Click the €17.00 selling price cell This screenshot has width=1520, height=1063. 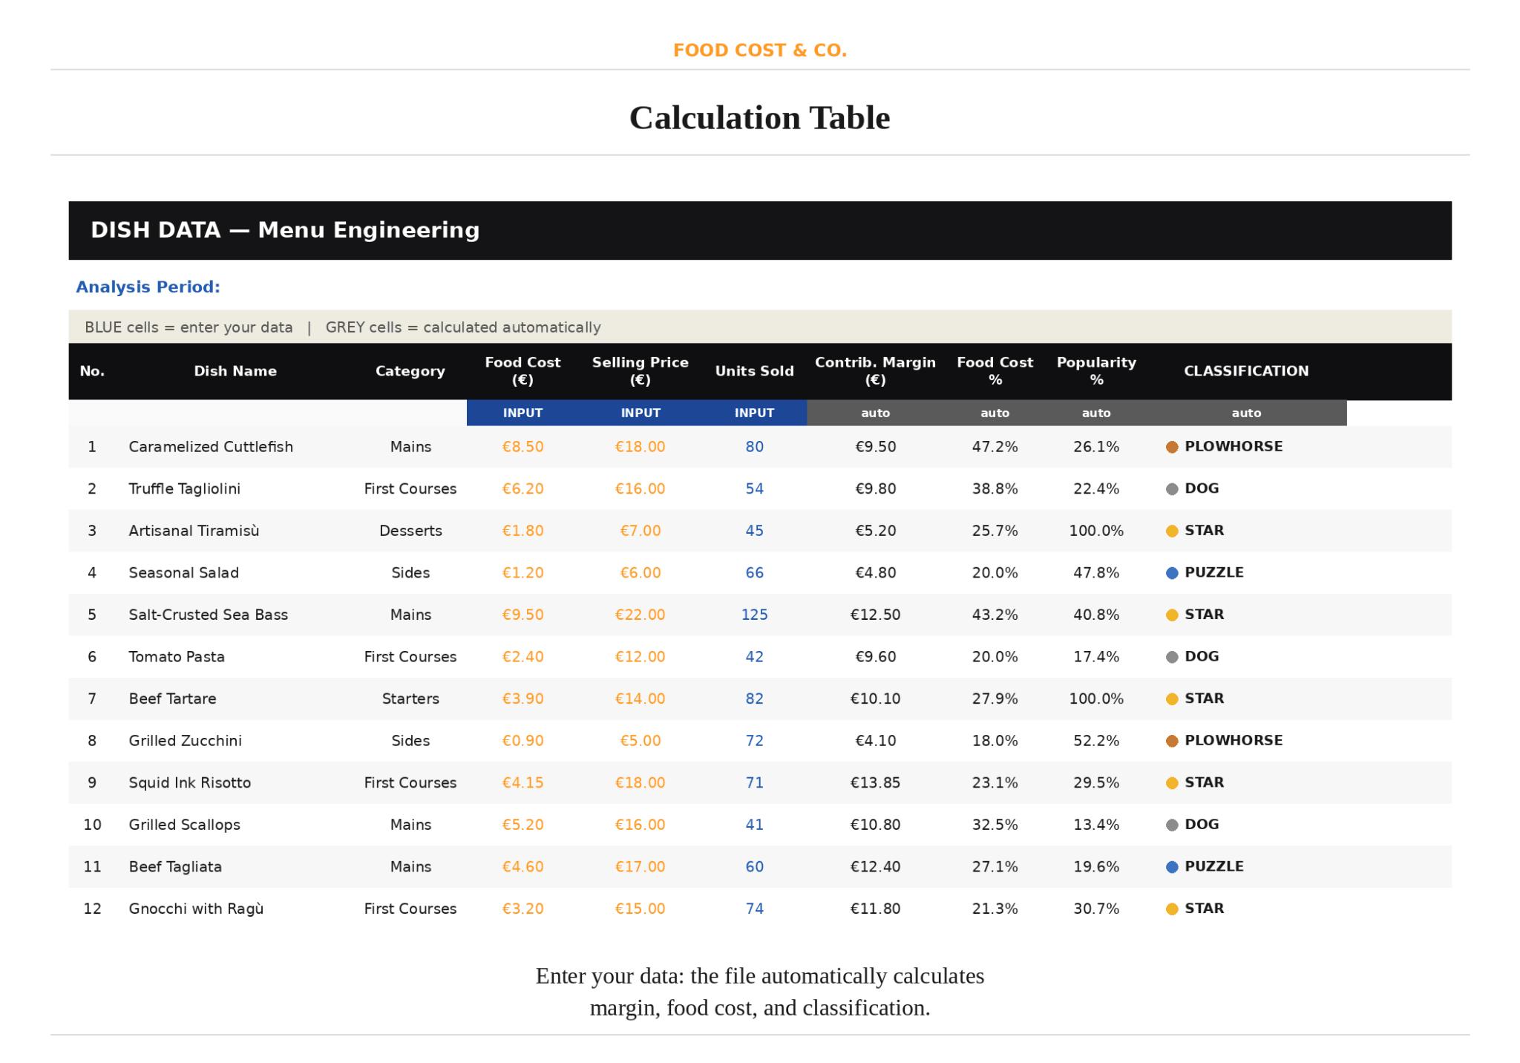pyautogui.click(x=640, y=867)
